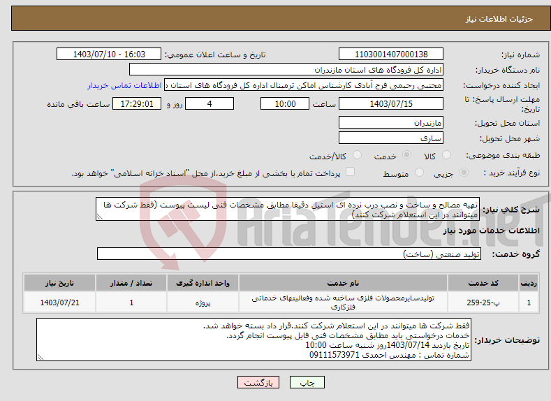Click the row number cell under ردیف
Image resolution: width=551 pixels, height=401 pixels.
[x=529, y=302]
